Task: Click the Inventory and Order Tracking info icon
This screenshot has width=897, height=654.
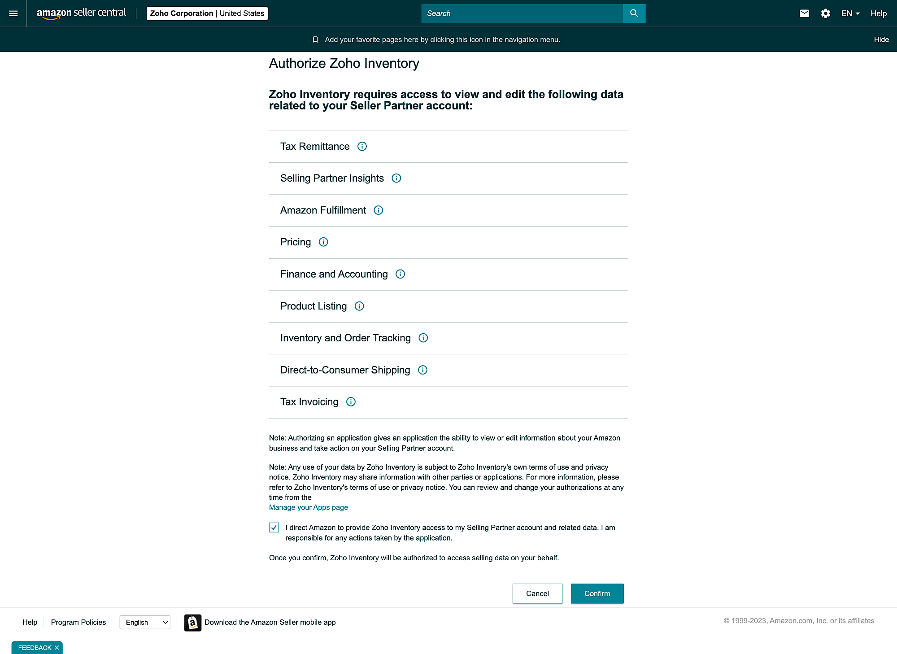Action: point(423,338)
